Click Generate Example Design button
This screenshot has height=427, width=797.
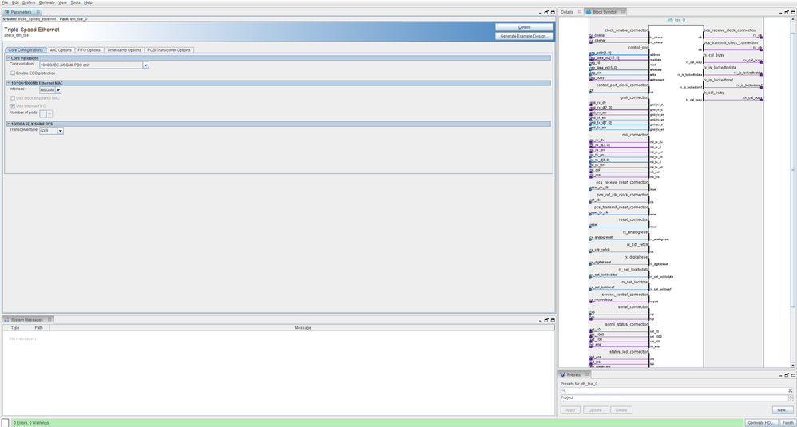pyautogui.click(x=524, y=36)
